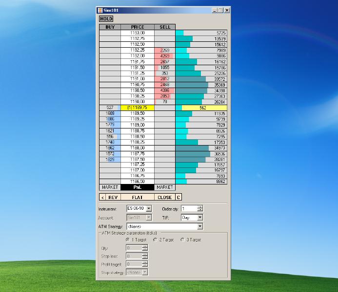Click the sell-side MARKET button

tap(165, 187)
